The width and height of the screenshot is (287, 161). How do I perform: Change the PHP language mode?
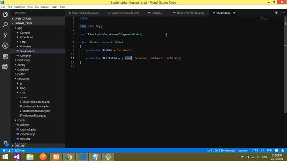coord(269,150)
